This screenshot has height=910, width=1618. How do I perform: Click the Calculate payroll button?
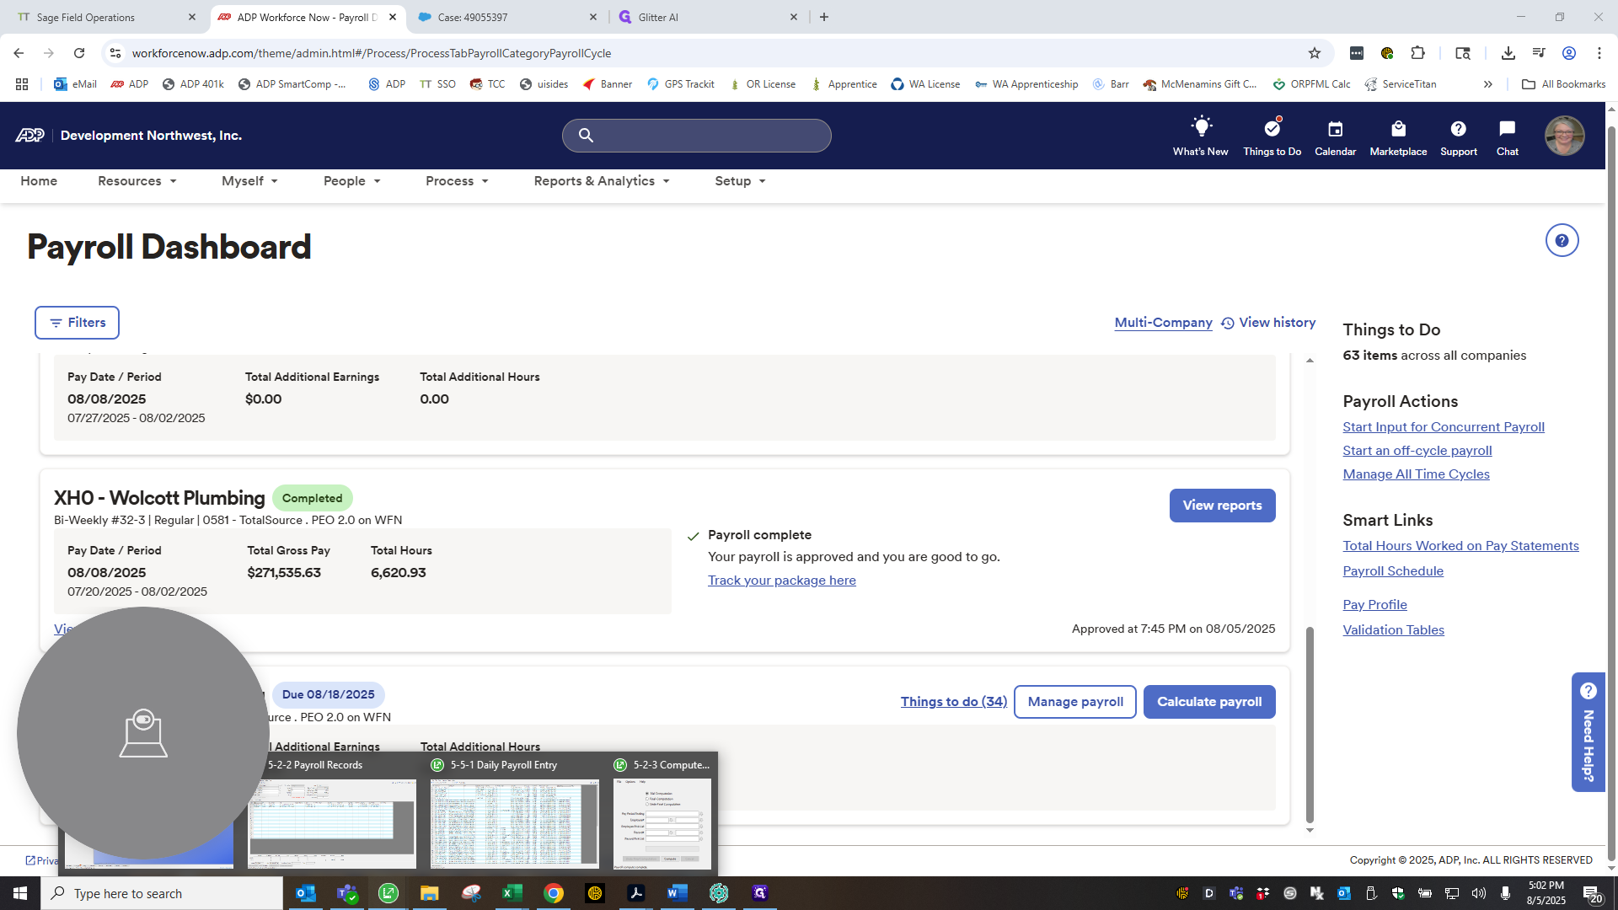(1209, 702)
